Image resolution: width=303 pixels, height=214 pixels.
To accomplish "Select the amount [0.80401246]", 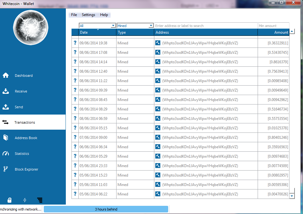I will pyautogui.click(x=278, y=138).
